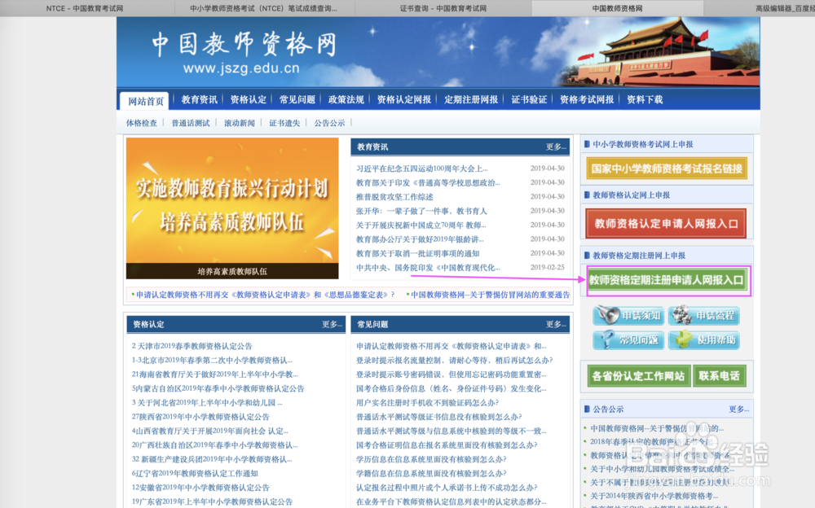Image resolution: width=815 pixels, height=508 pixels.
Task: Open 国家中小学教师资格考试报名链接
Action: click(666, 168)
